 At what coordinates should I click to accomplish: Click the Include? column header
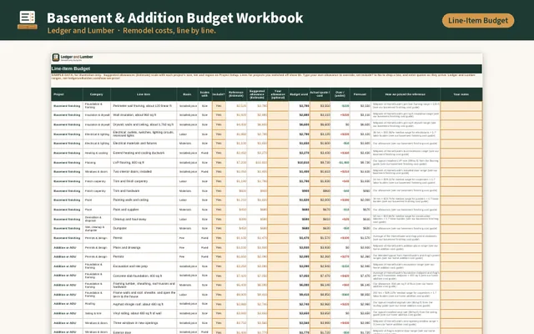pos(219,94)
